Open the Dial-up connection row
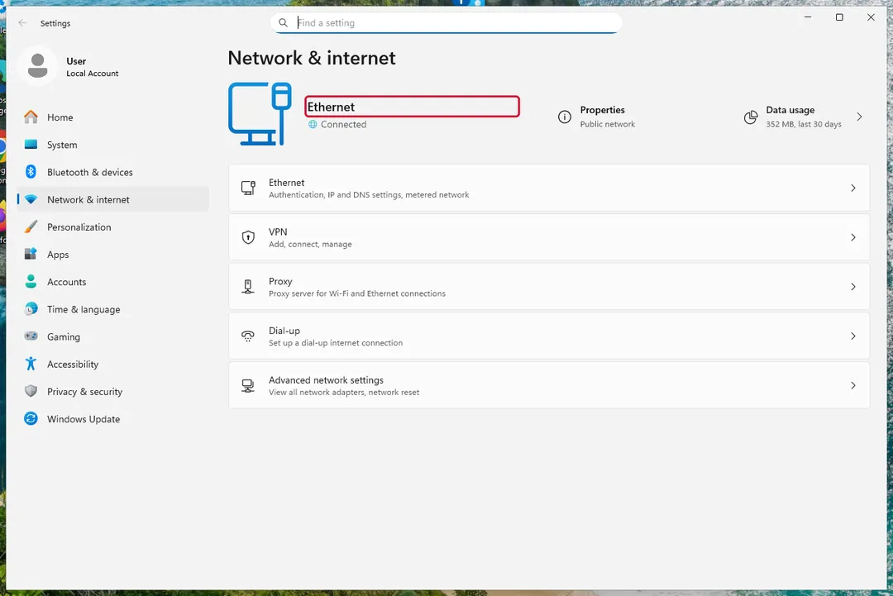This screenshot has width=893, height=596. point(549,336)
